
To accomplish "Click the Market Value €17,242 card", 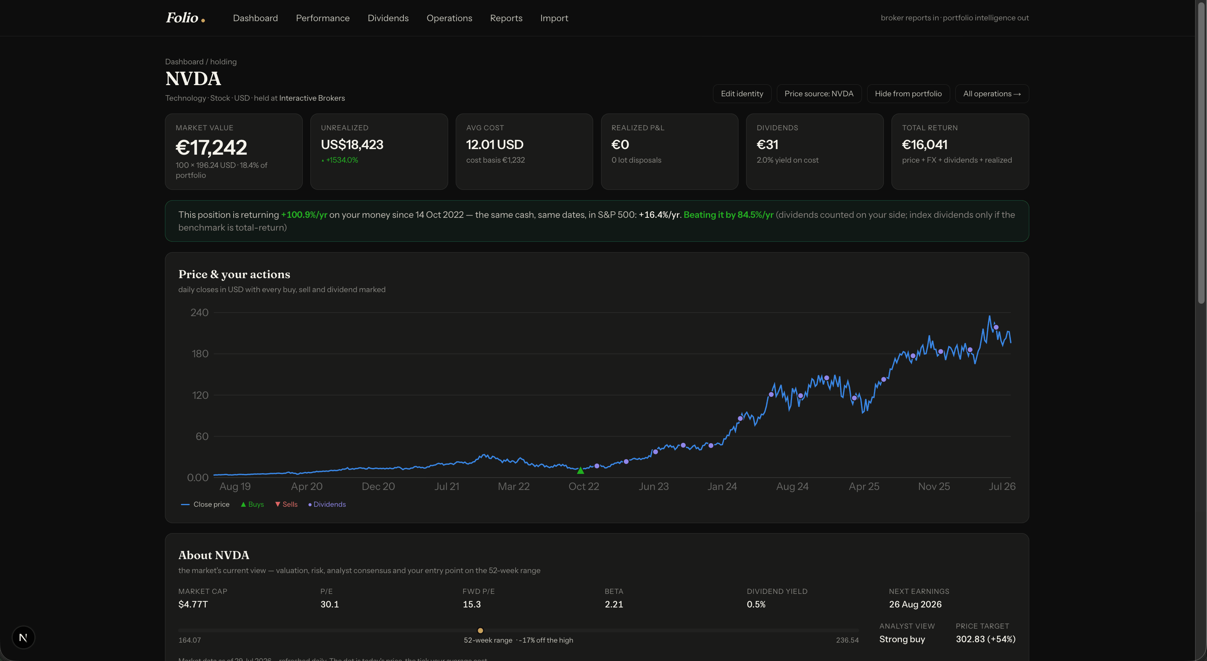I will click(234, 151).
